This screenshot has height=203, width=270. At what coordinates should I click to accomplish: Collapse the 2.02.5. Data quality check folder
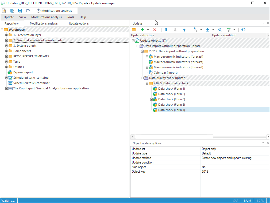[147, 83]
